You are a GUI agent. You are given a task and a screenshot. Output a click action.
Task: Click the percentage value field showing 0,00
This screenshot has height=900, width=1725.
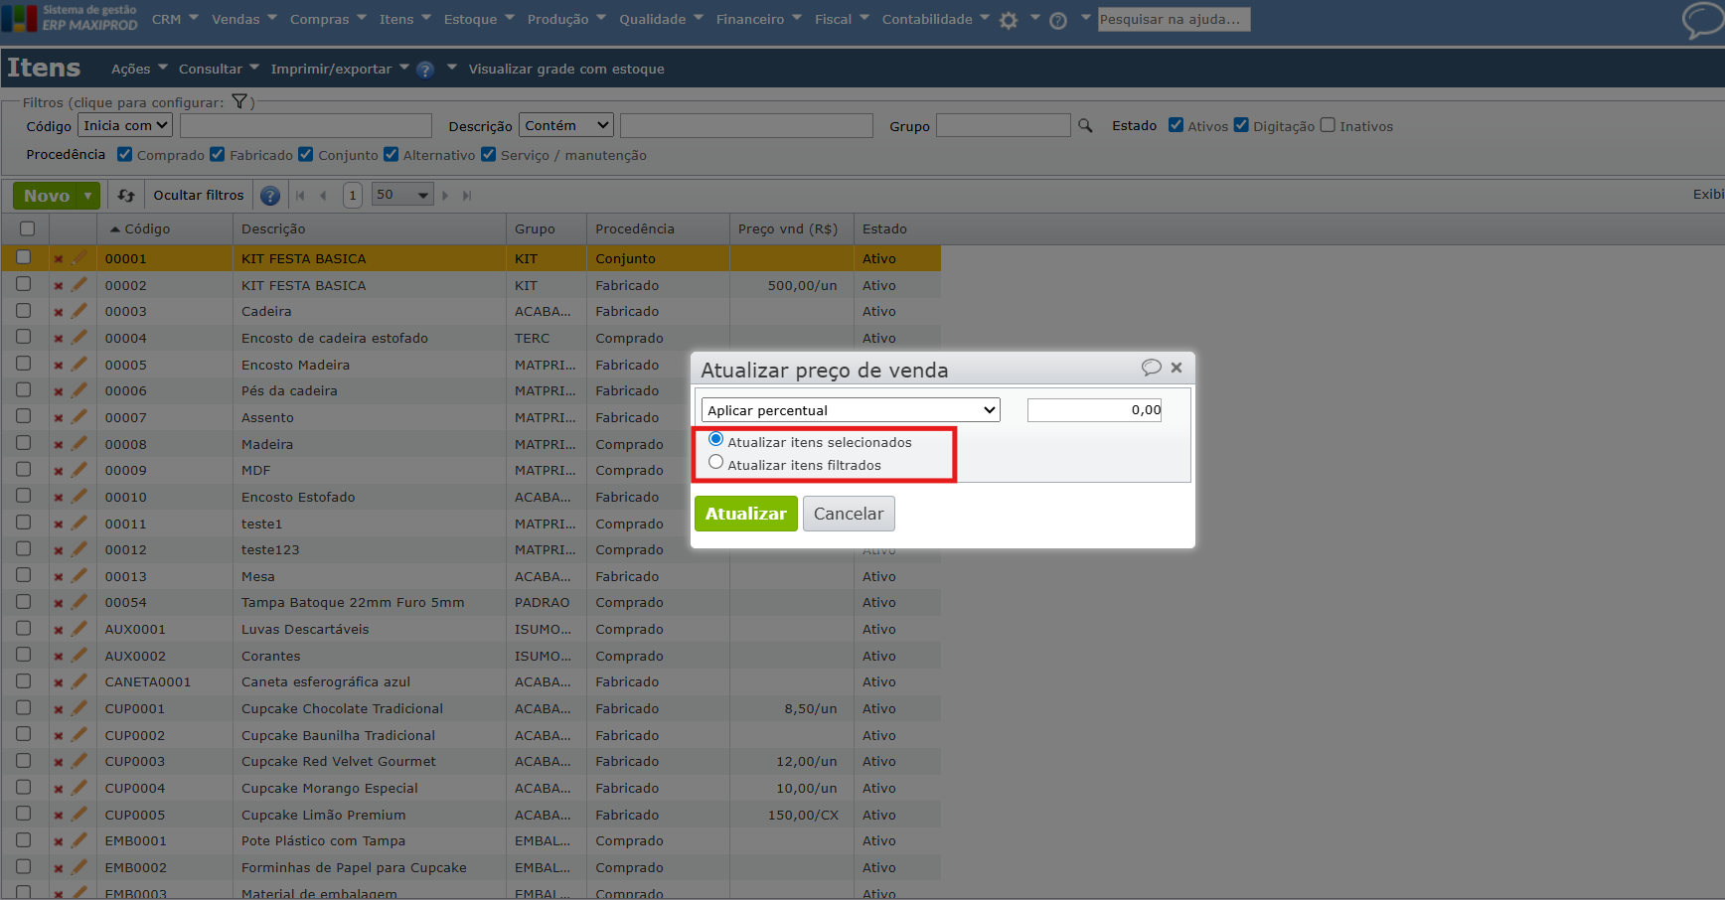tap(1094, 410)
